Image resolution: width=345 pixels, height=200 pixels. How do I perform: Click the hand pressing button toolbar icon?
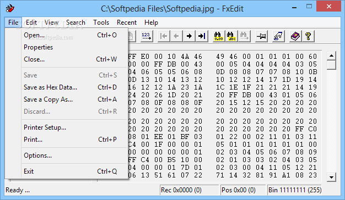[x=278, y=36]
